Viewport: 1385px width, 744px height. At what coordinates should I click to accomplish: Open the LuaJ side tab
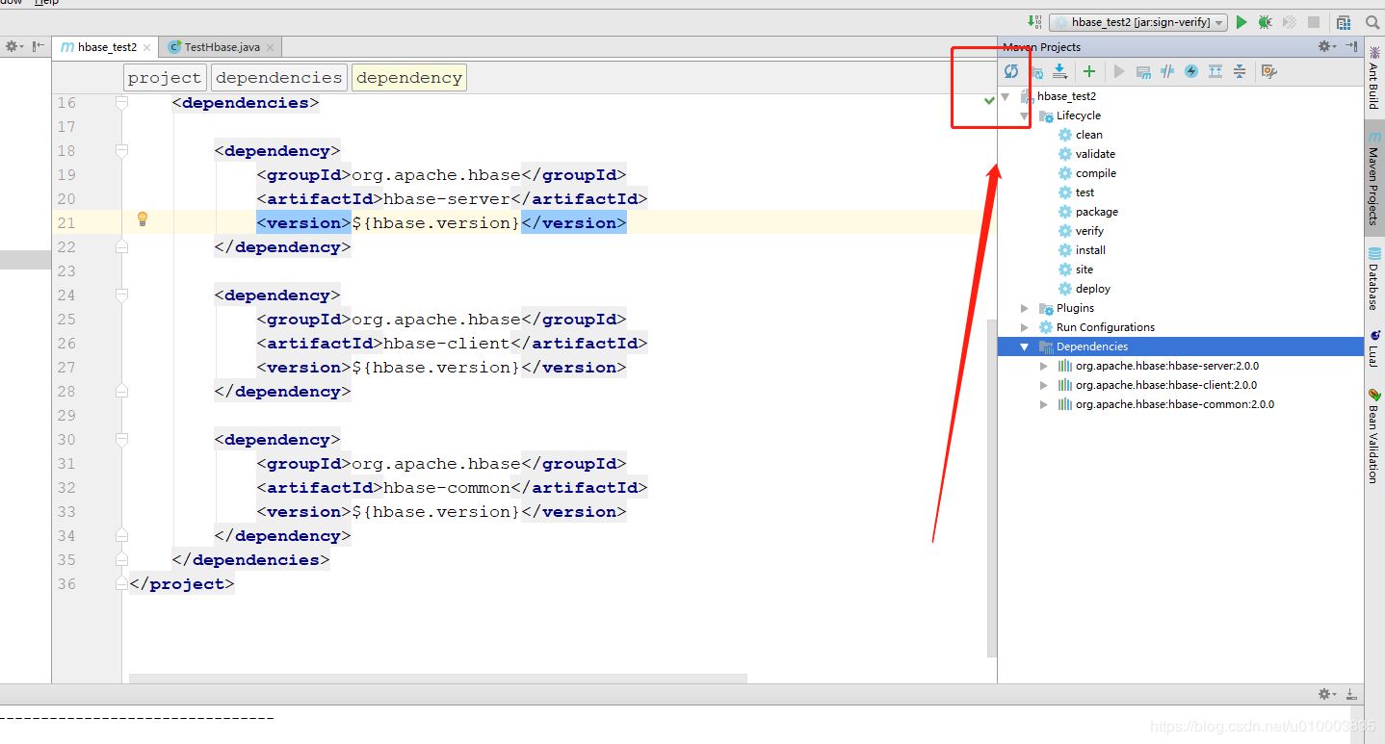pos(1373,347)
